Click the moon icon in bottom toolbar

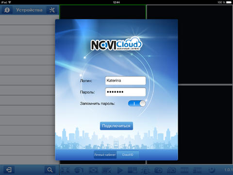[211, 170]
